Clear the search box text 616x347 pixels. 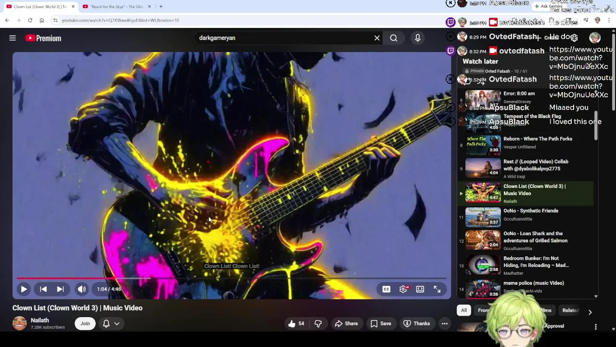coord(377,38)
